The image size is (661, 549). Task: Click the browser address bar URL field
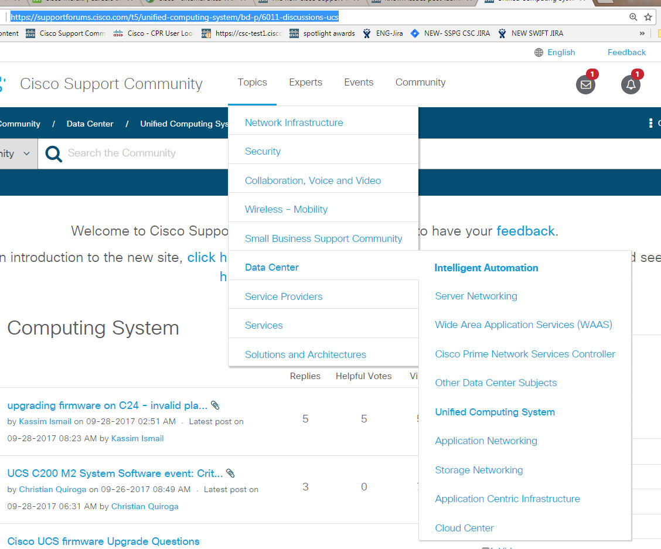pyautogui.click(x=176, y=17)
